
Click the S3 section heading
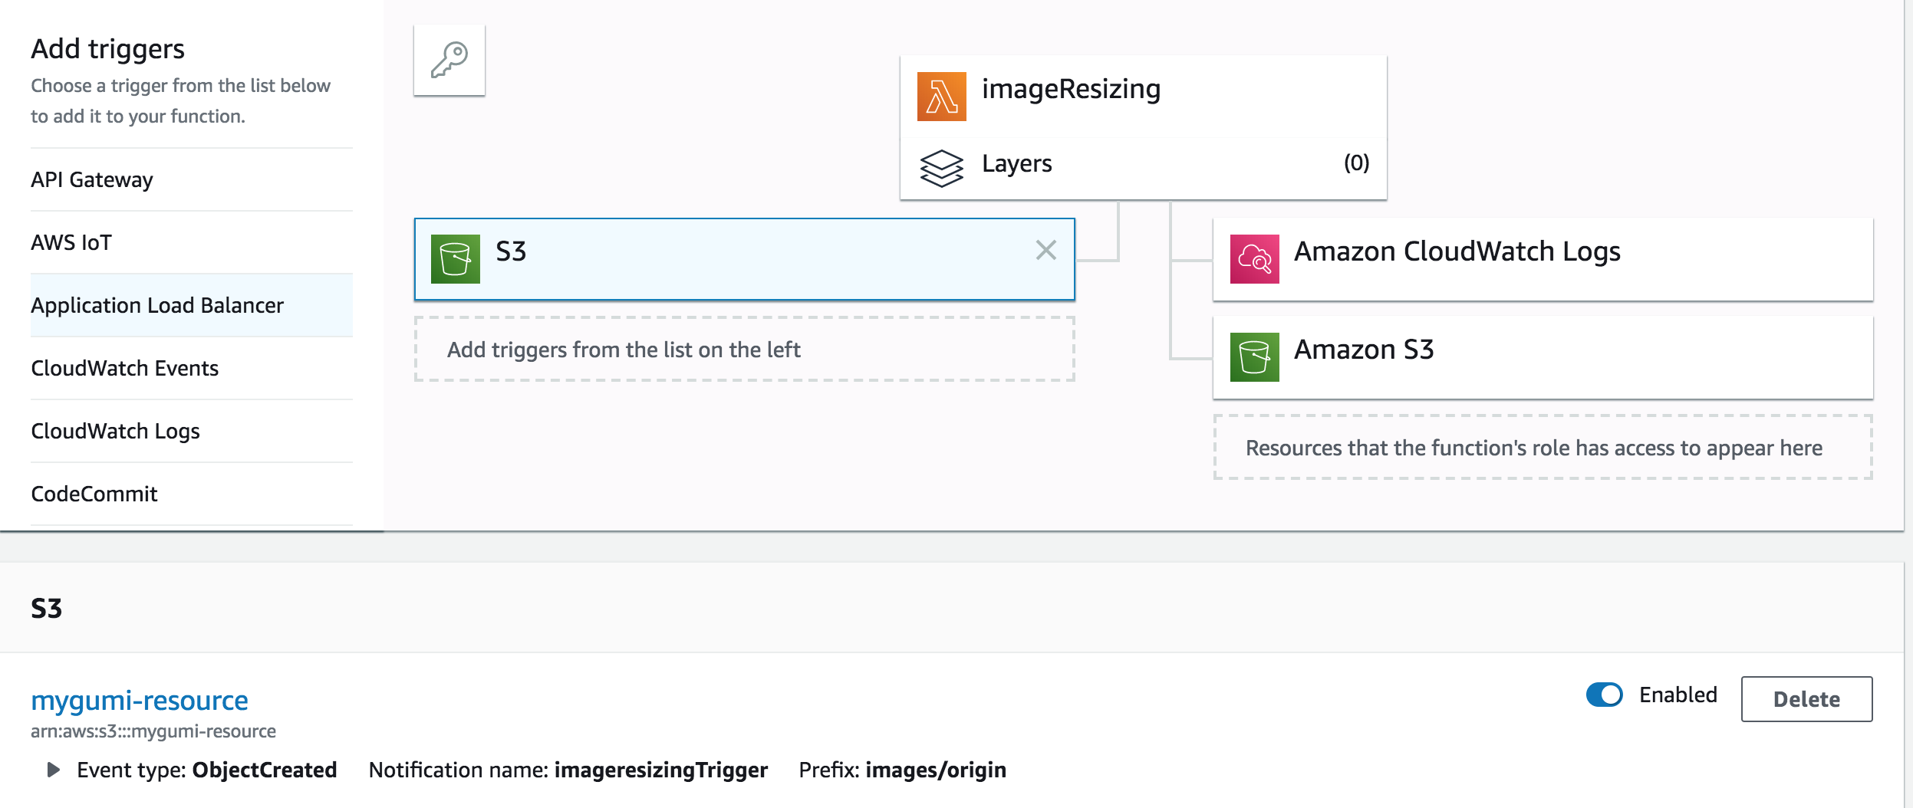(x=47, y=609)
